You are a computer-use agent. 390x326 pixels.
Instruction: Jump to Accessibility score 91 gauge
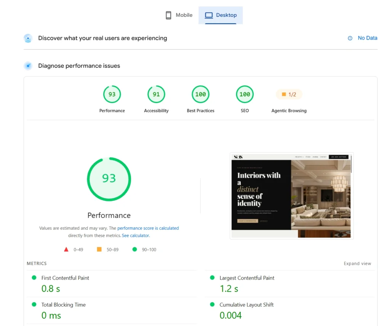(156, 94)
